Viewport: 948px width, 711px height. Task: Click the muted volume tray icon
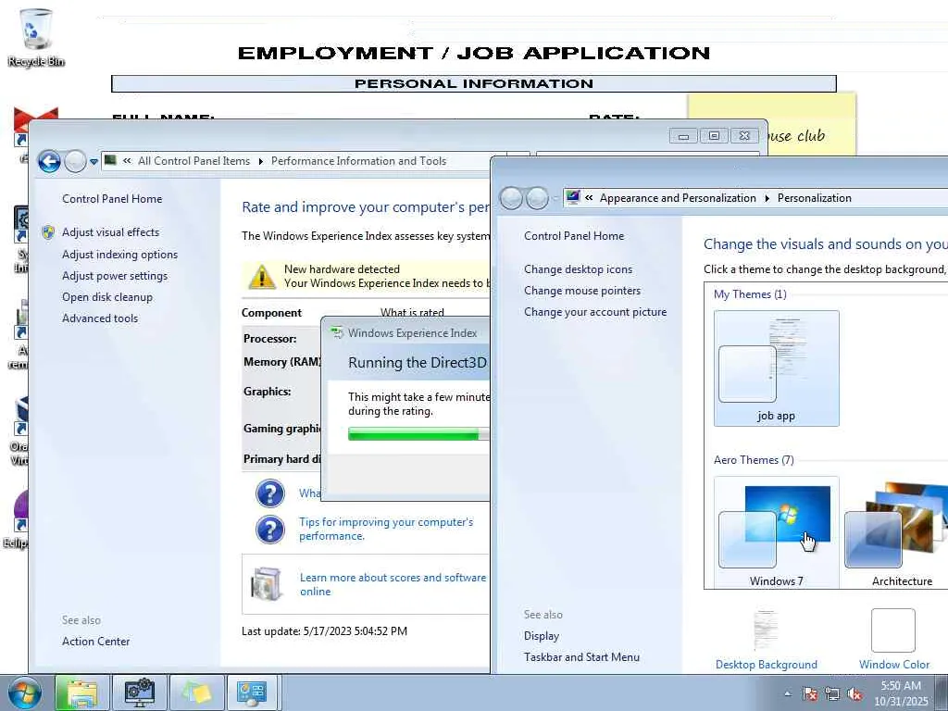point(854,694)
